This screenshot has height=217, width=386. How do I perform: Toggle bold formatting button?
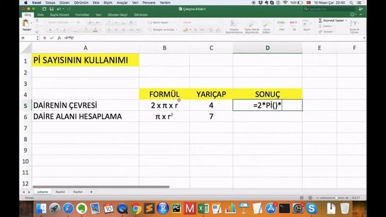(x=50, y=30)
